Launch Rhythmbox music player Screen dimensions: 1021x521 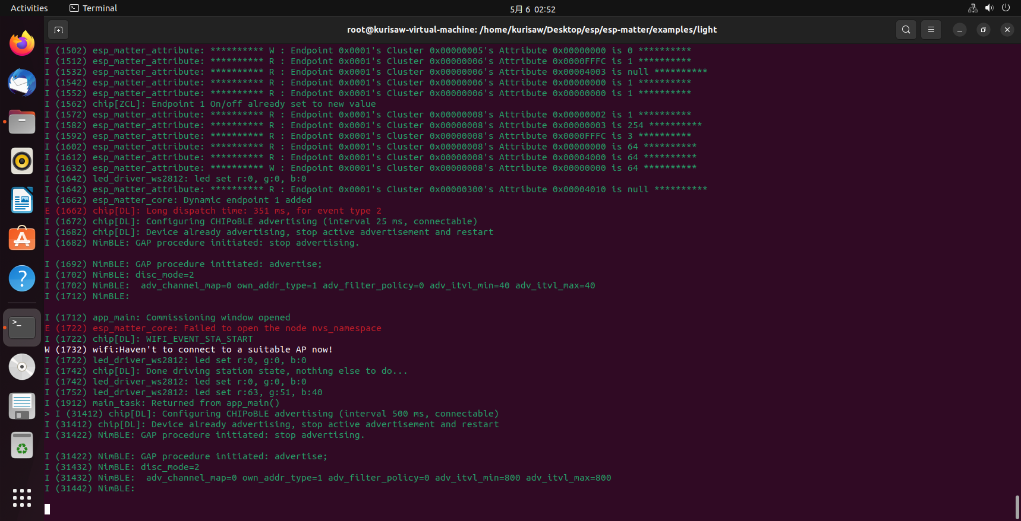(x=22, y=161)
